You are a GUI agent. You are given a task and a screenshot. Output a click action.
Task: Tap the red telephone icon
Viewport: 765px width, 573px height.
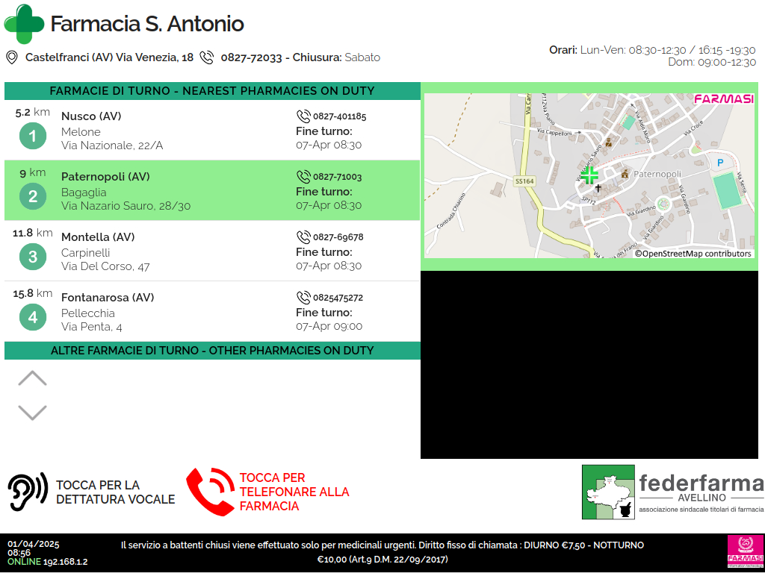click(x=210, y=492)
